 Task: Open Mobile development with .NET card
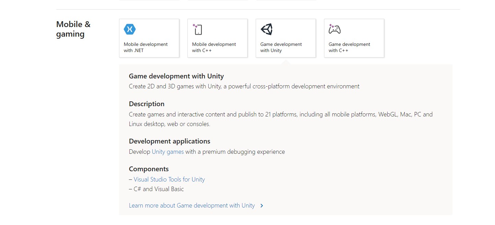coord(149,38)
